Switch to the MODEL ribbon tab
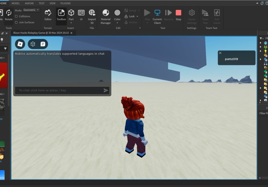 click(x=16, y=3)
